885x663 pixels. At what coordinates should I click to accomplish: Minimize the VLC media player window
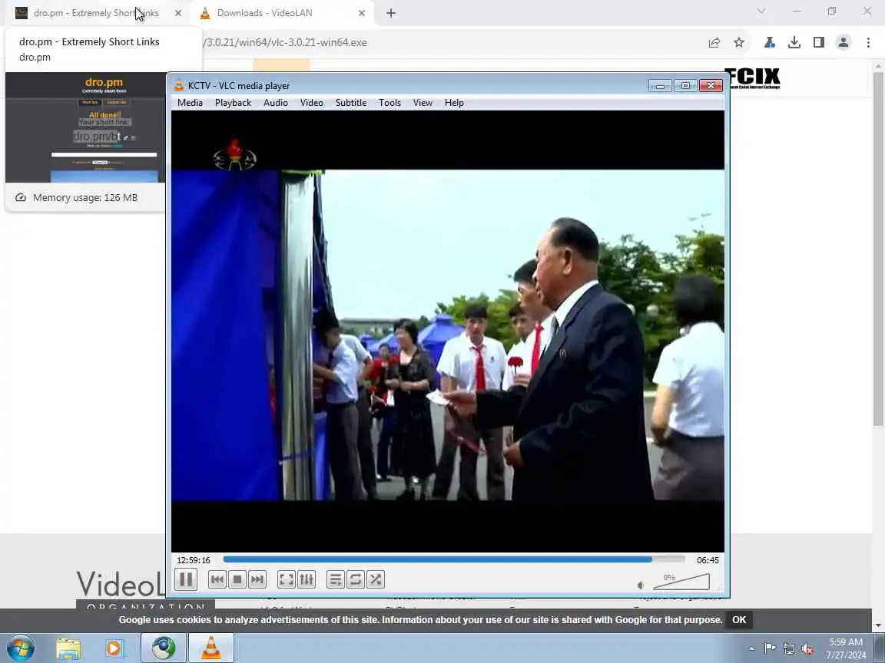point(660,86)
